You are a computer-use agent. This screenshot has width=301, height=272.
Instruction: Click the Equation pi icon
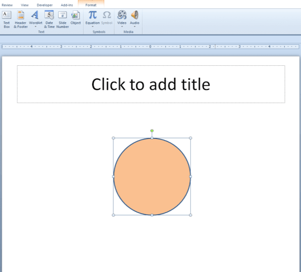pyautogui.click(x=93, y=15)
